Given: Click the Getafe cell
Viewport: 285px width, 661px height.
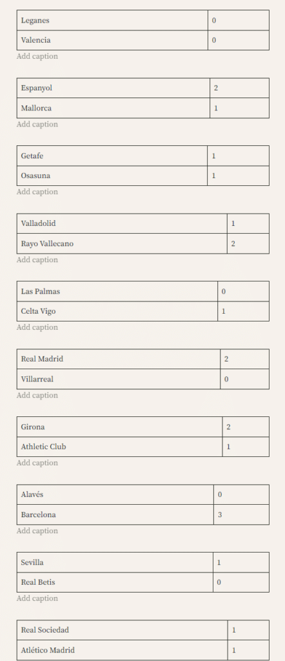Looking at the screenshot, I should (x=112, y=156).
